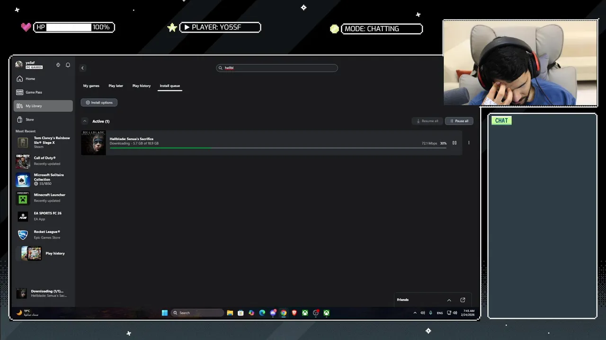Click the Hellblade download progress bar
The height and width of the screenshot is (340, 606).
(x=278, y=148)
